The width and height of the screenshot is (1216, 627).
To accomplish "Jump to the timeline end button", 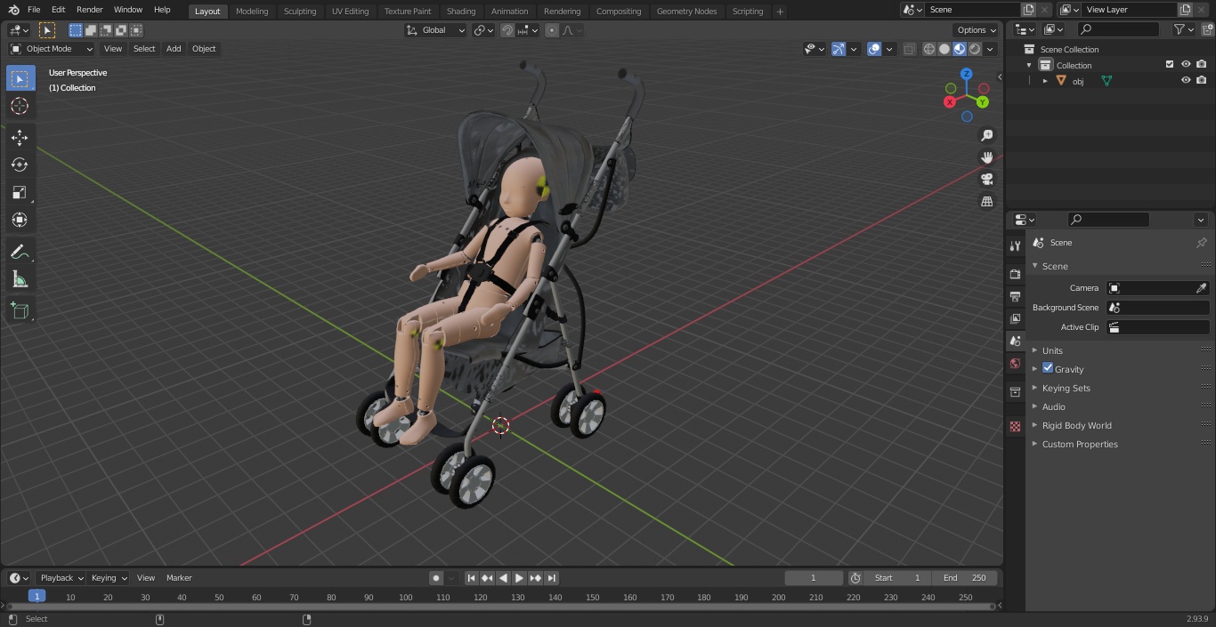I will [x=552, y=578].
